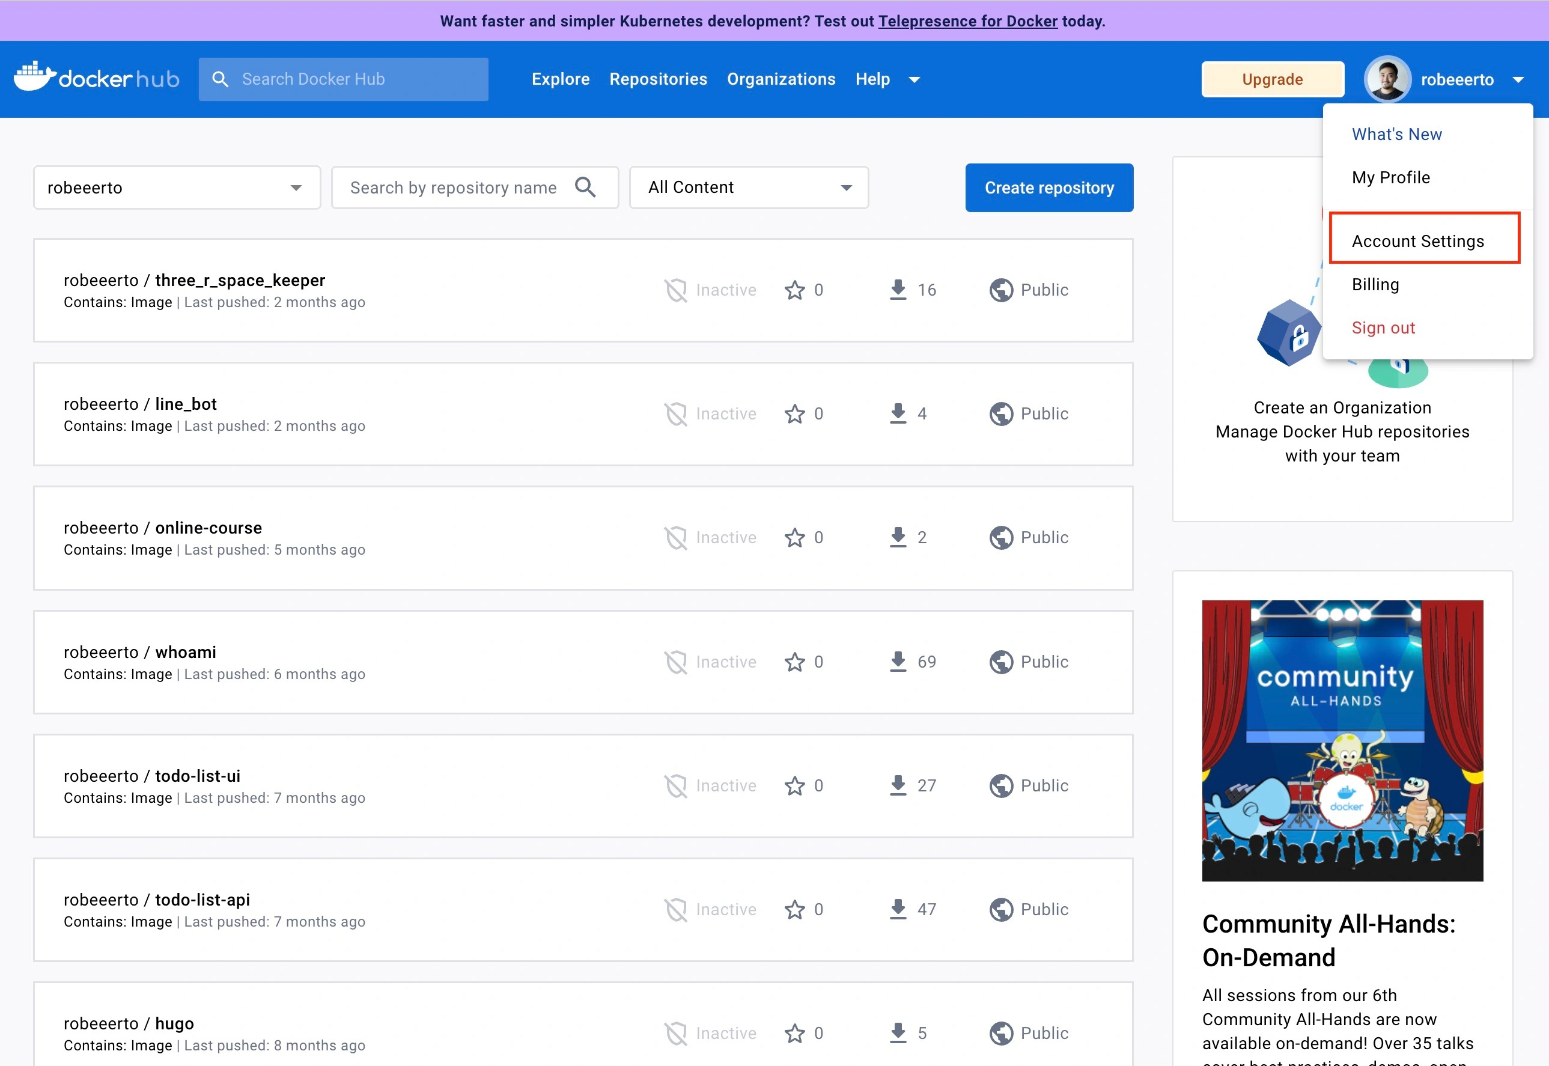Click the Docker Hub whale logo
Image resolution: width=1549 pixels, height=1066 pixels.
35,78
